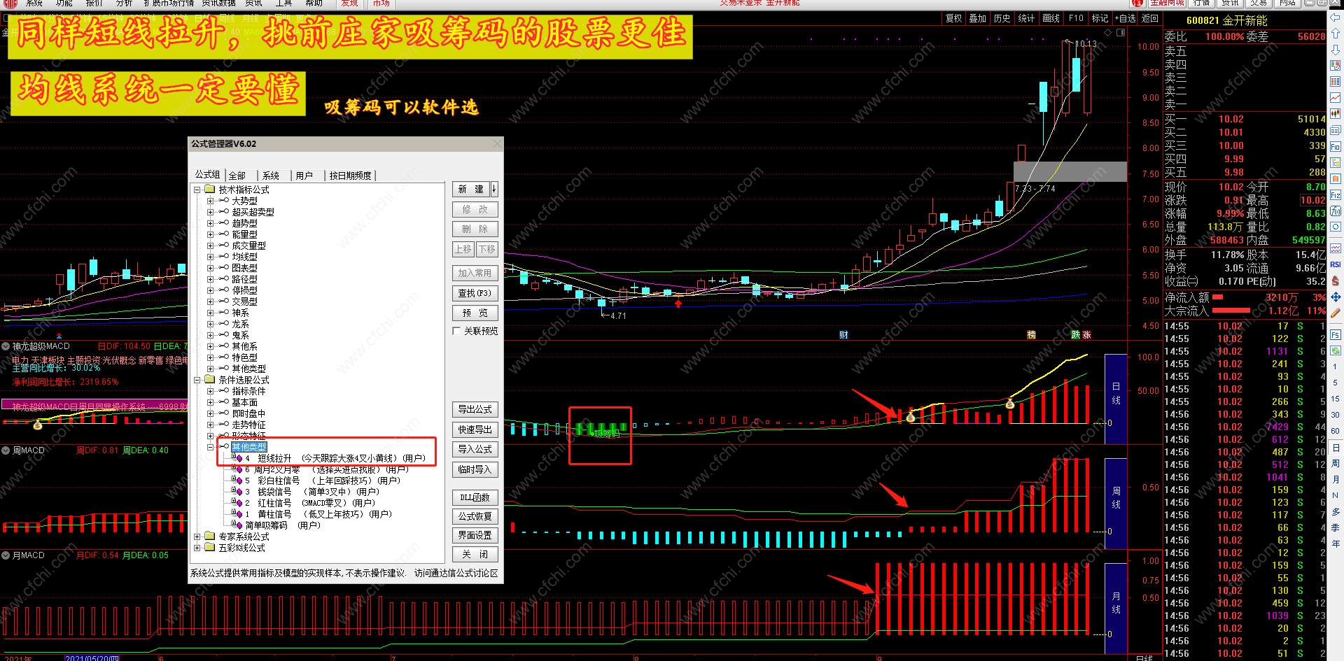This screenshot has width=1344, height=661.
Task: Switch to 60 minute period in sidebar
Action: tap(1335, 431)
